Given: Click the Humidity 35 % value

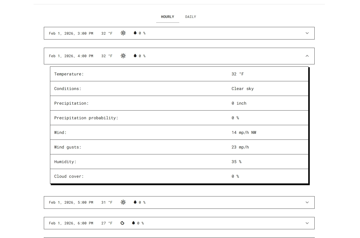Looking at the screenshot, I should (236, 162).
